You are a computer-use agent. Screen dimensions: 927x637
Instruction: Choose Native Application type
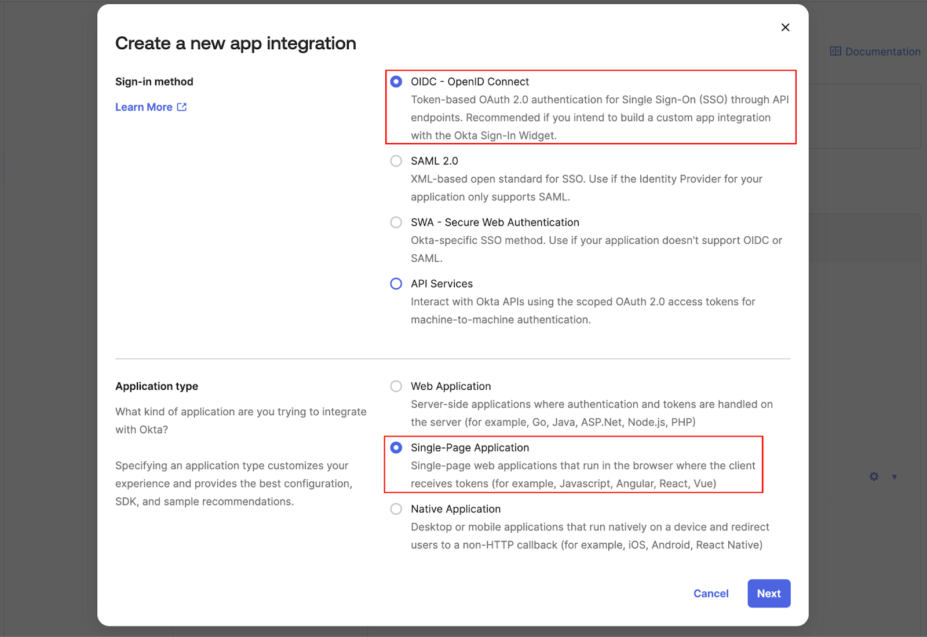click(396, 509)
